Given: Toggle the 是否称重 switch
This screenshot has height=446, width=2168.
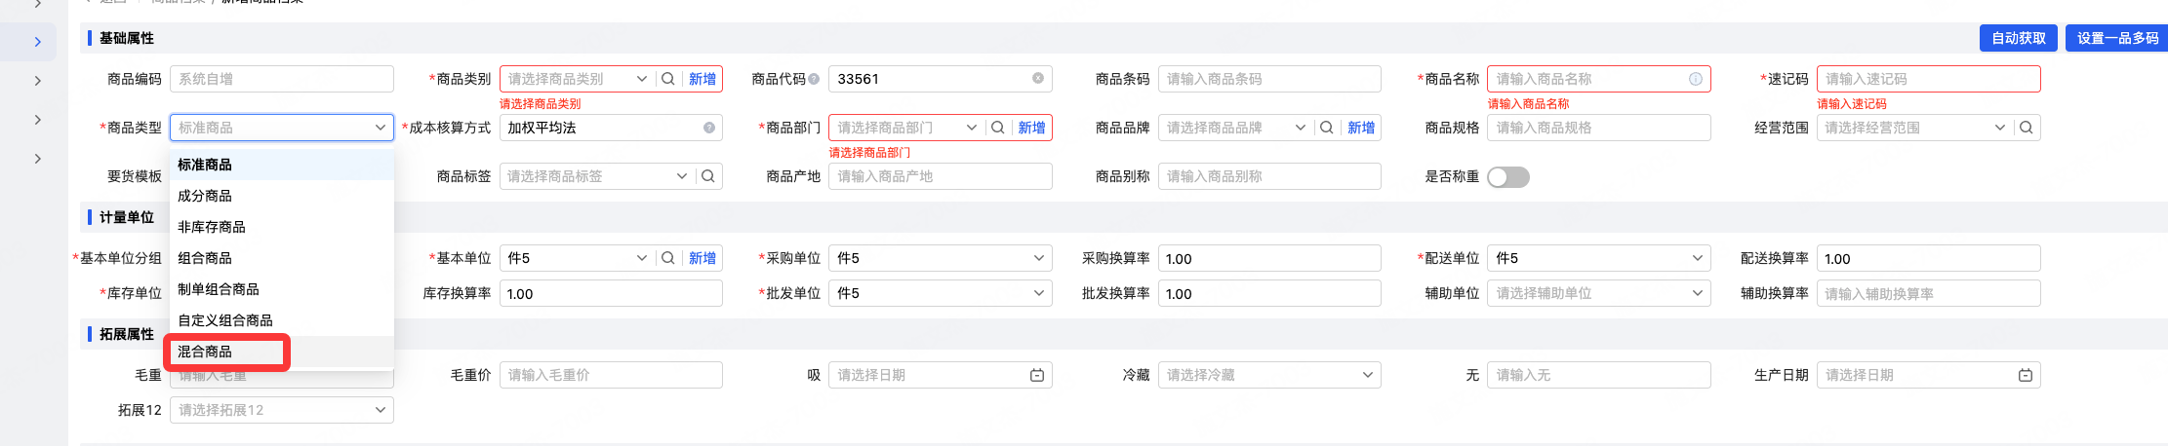Looking at the screenshot, I should [x=1507, y=177].
